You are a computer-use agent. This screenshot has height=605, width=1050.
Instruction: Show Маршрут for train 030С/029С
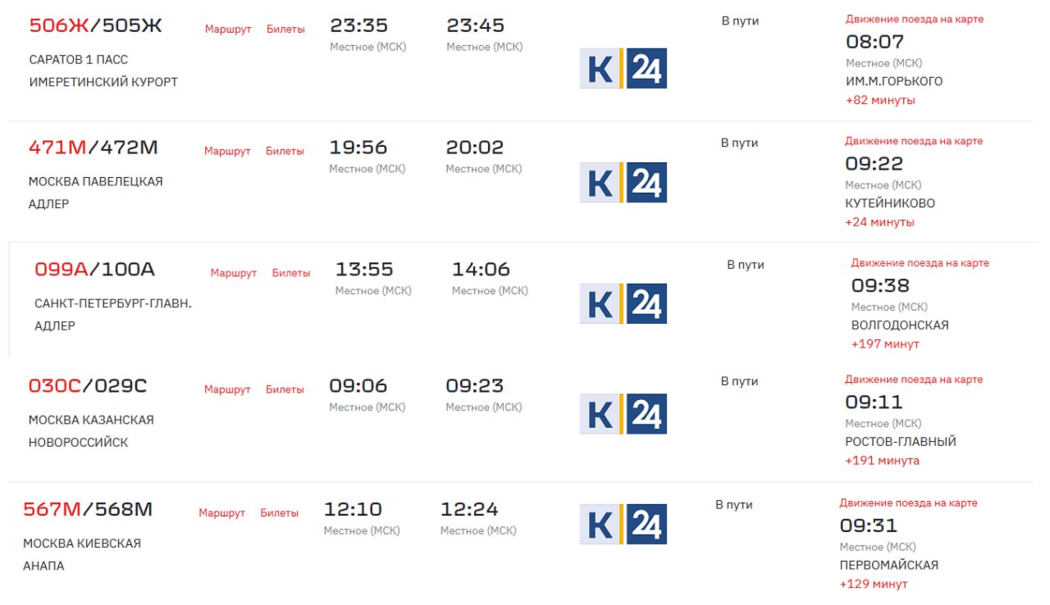pyautogui.click(x=227, y=389)
